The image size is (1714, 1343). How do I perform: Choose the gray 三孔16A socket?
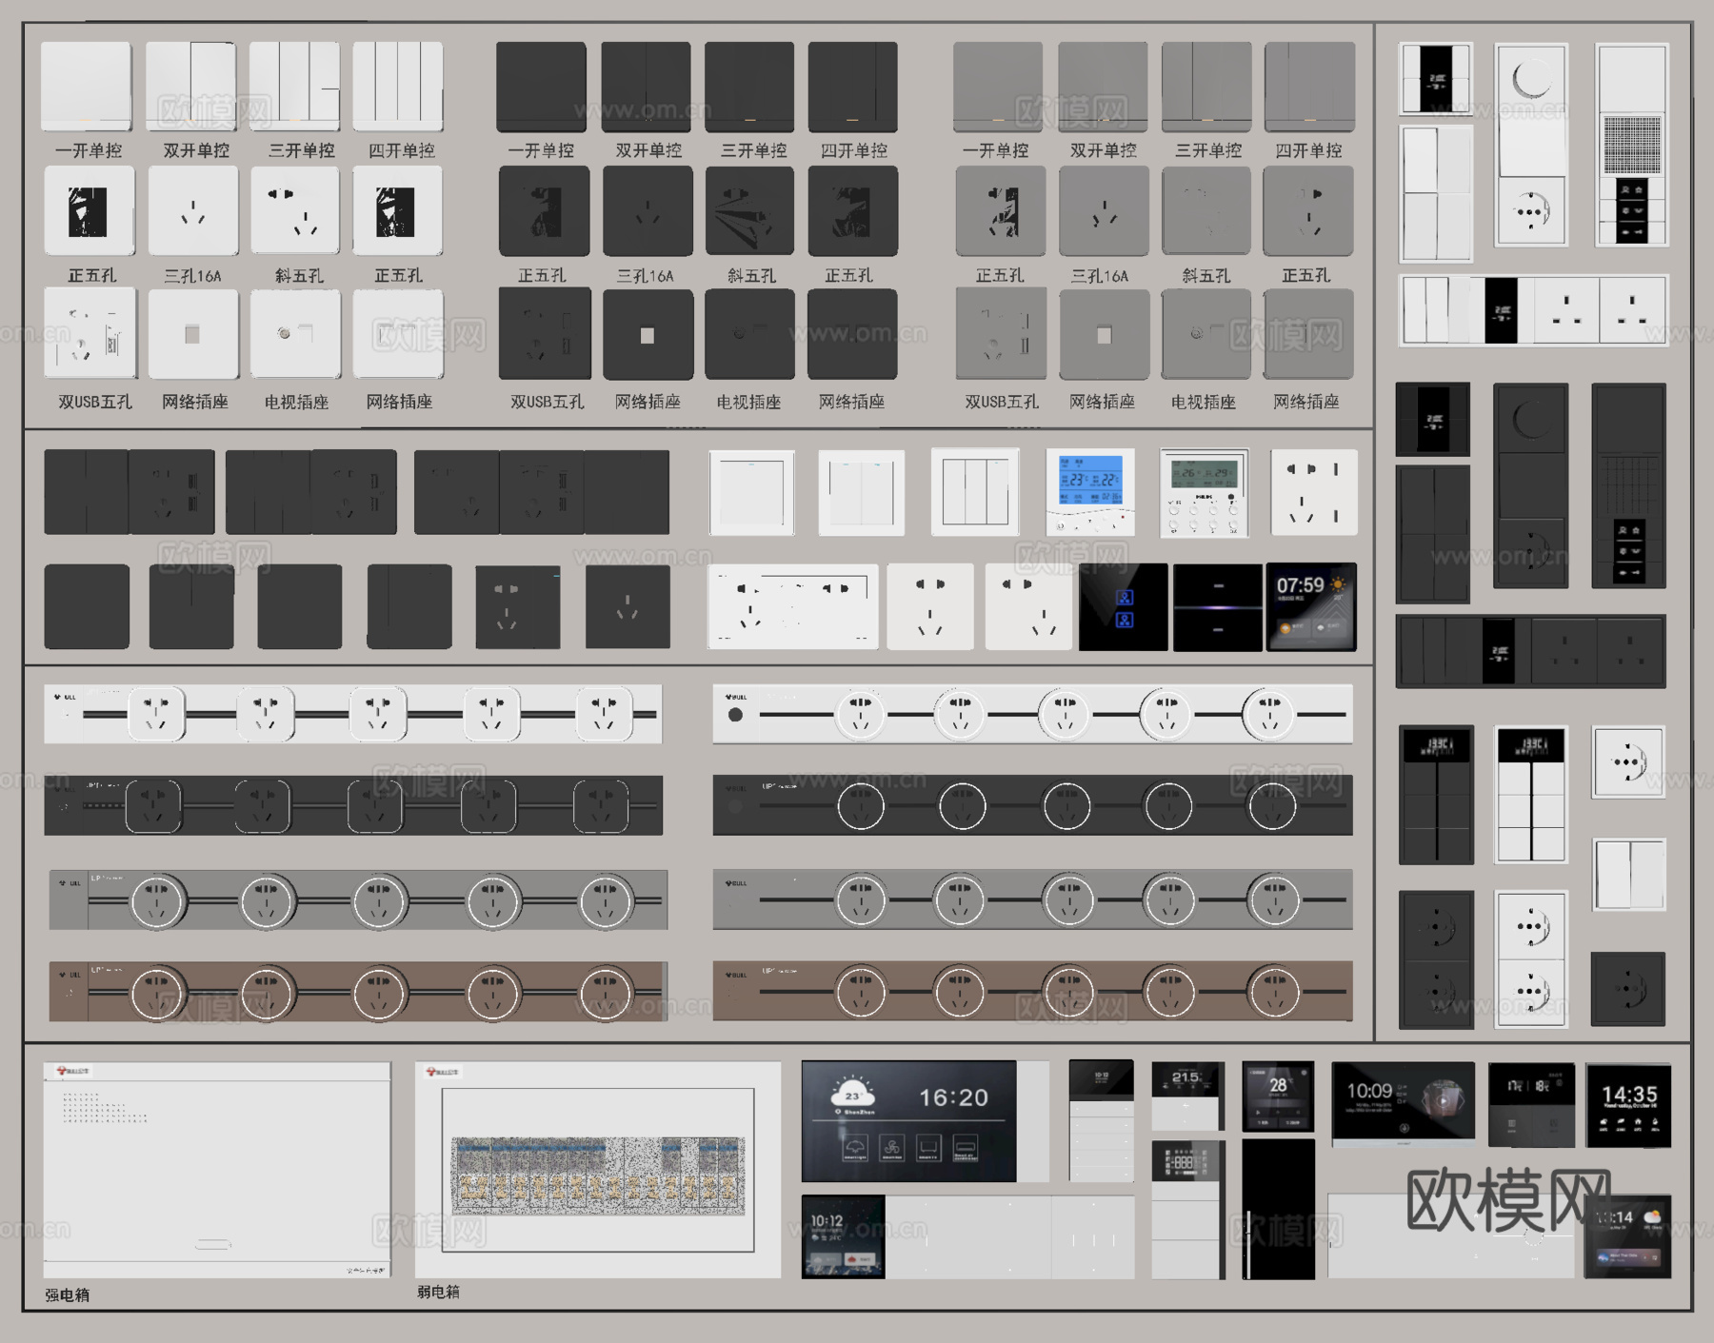point(1104,211)
